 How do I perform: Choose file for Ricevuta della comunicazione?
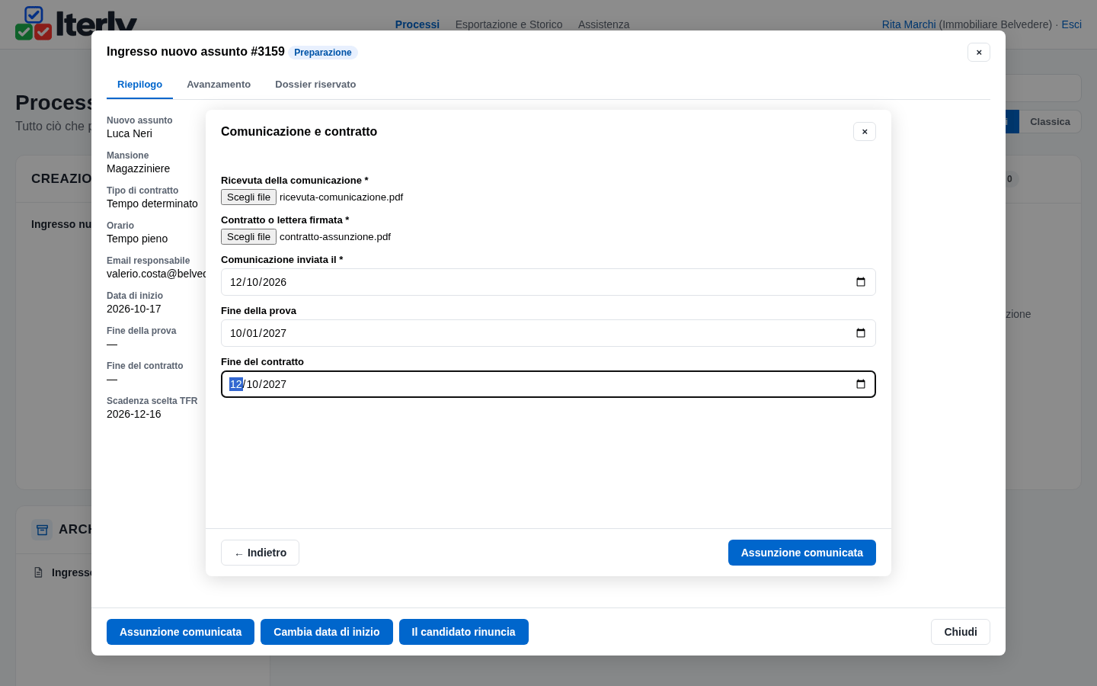point(248,197)
